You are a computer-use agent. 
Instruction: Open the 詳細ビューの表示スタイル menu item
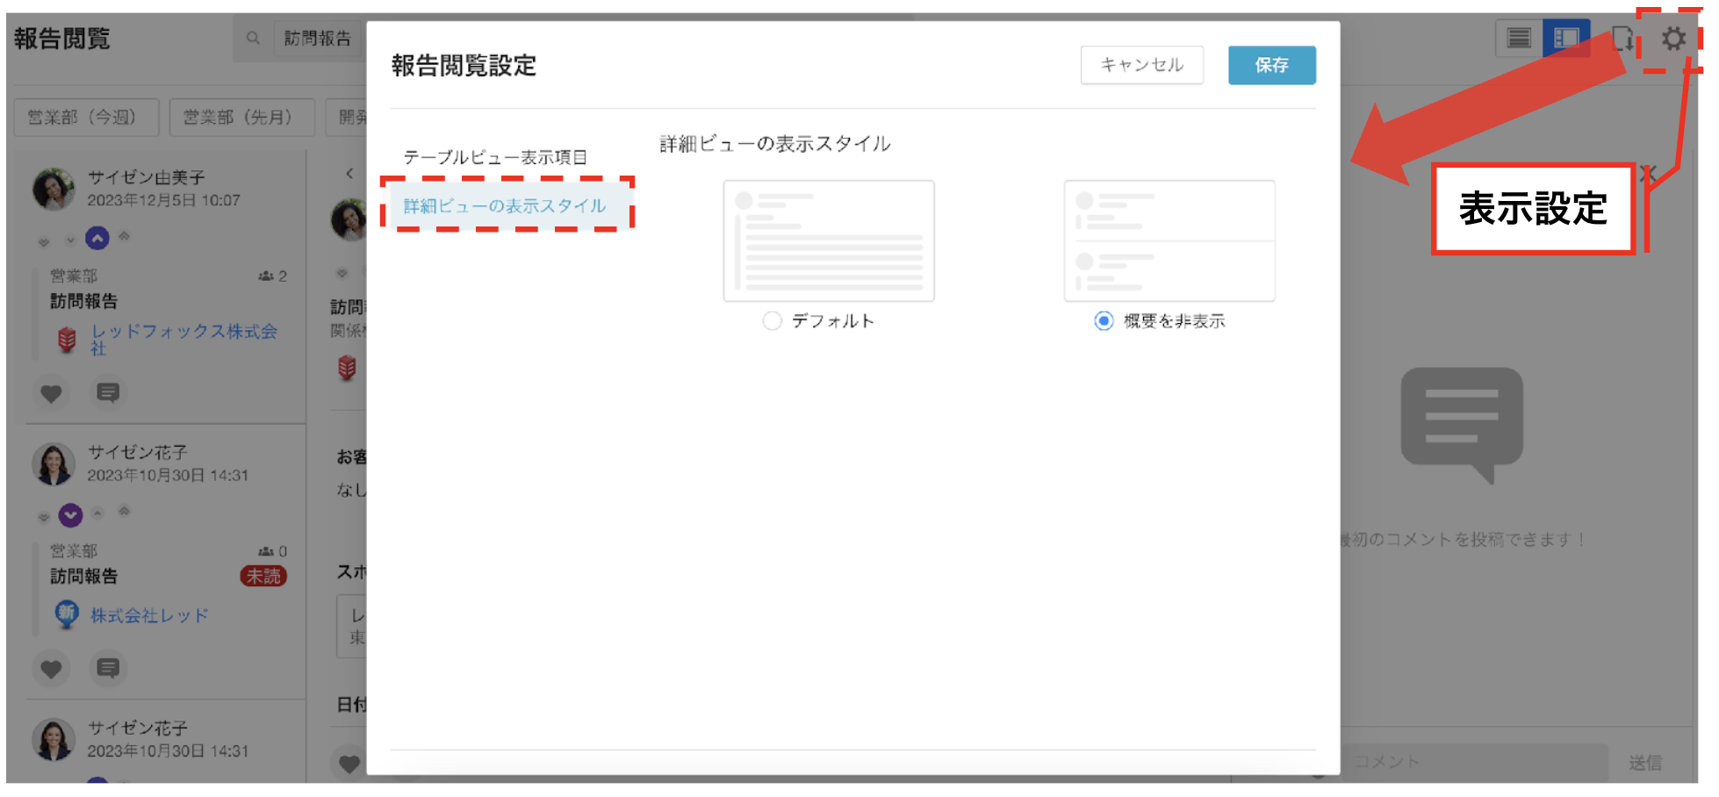[x=505, y=205]
